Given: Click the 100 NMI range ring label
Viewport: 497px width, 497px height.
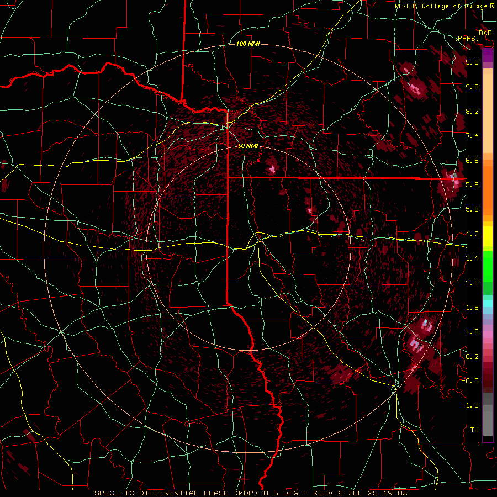Looking at the screenshot, I should tap(248, 44).
